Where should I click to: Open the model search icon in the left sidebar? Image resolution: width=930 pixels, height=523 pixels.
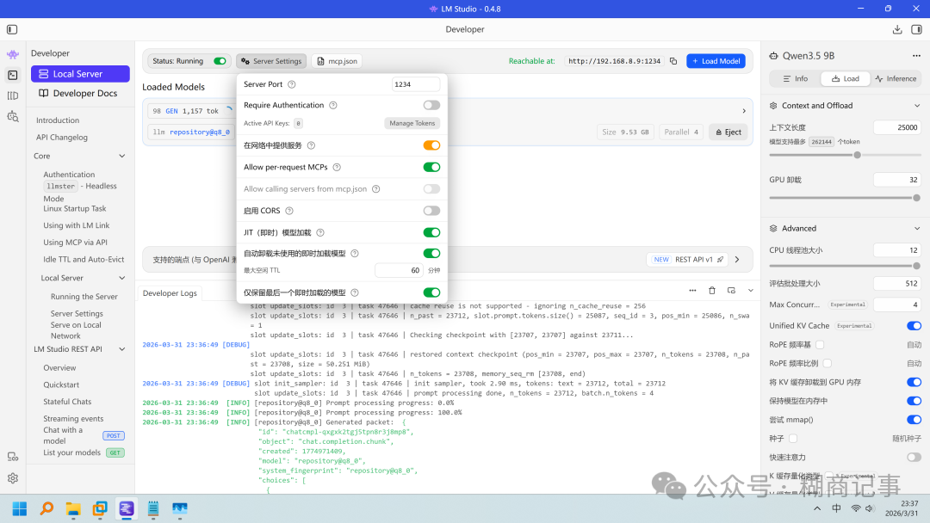(x=13, y=116)
